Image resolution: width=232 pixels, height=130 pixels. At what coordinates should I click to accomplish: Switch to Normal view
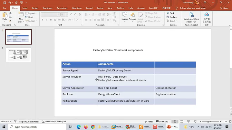[175, 121]
